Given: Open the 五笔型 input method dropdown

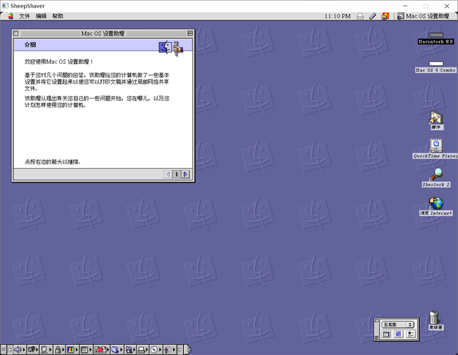Looking at the screenshot, I should (398, 324).
